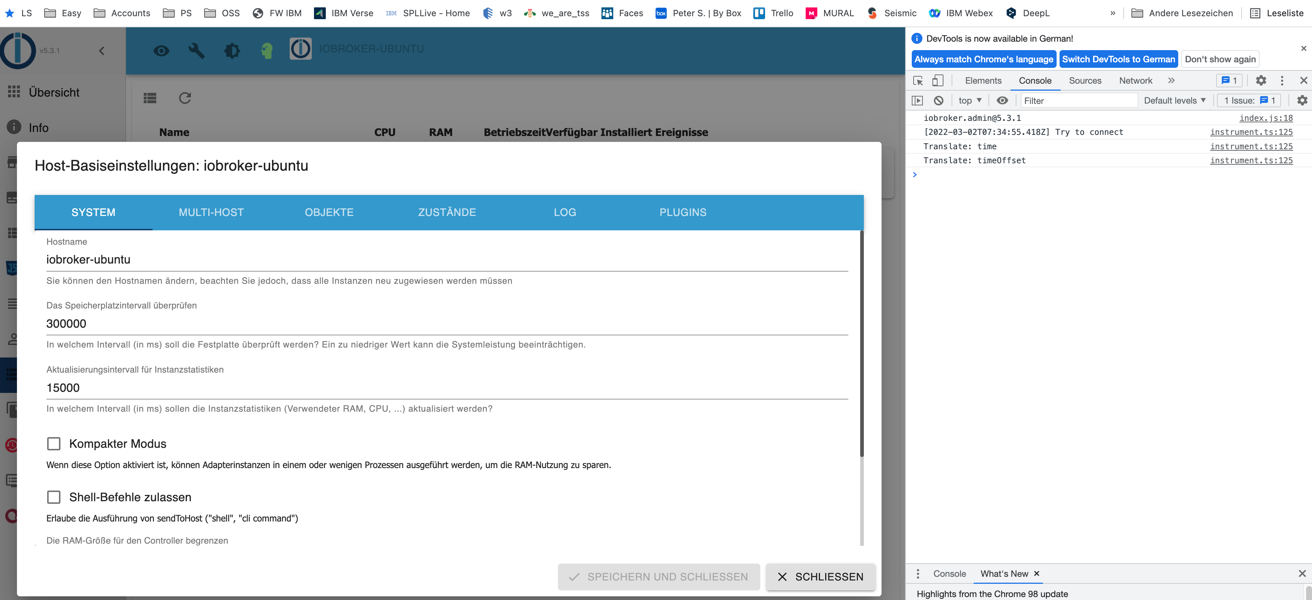The width and height of the screenshot is (1312, 600).
Task: Click the clear console icon
Action: pyautogui.click(x=938, y=100)
